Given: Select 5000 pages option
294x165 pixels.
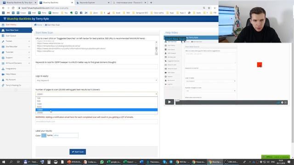Looking at the screenshot, I should pyautogui.click(x=96, y=107).
